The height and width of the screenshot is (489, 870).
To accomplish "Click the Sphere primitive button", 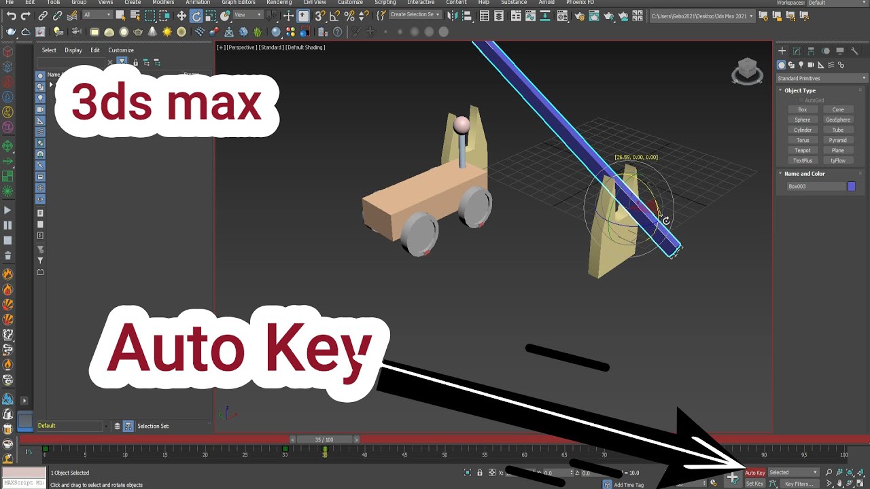I will (803, 120).
